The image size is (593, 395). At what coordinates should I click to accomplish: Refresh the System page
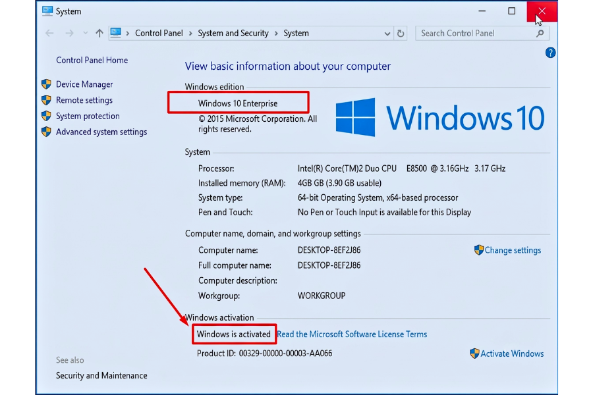click(401, 34)
